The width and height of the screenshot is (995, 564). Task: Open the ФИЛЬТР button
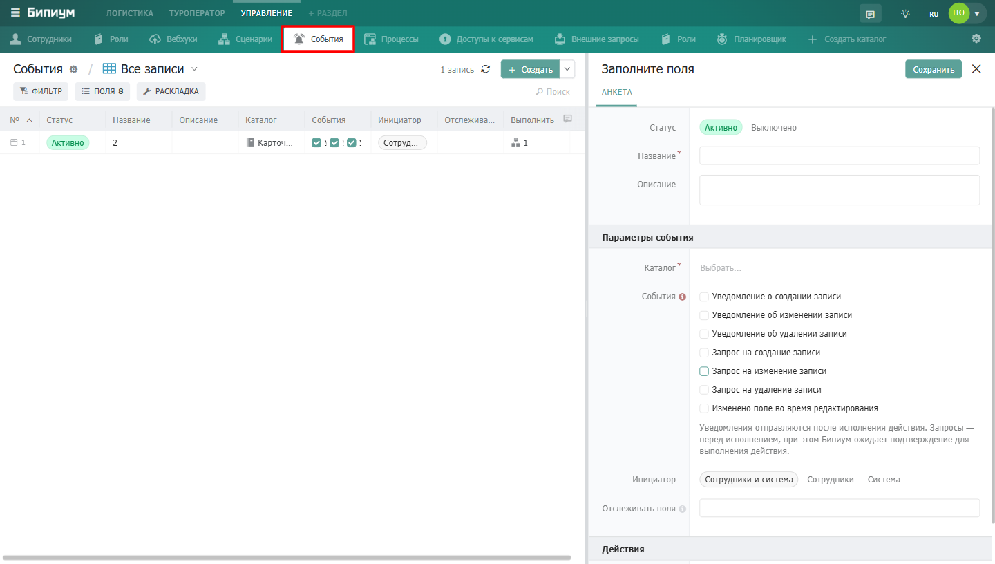point(41,91)
